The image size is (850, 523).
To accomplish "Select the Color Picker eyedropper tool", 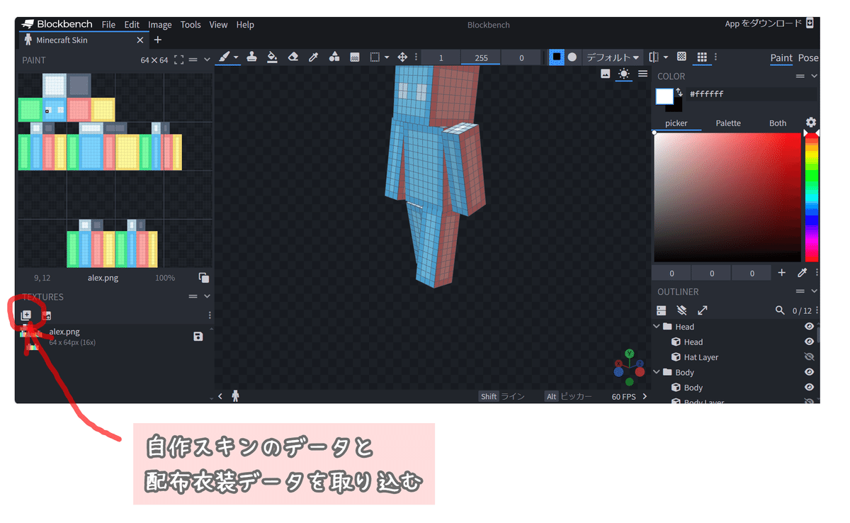I will (314, 57).
